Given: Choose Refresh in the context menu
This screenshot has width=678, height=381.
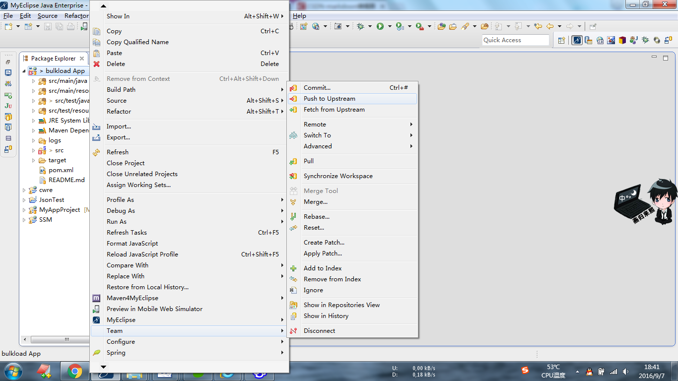Looking at the screenshot, I should 189,152.
